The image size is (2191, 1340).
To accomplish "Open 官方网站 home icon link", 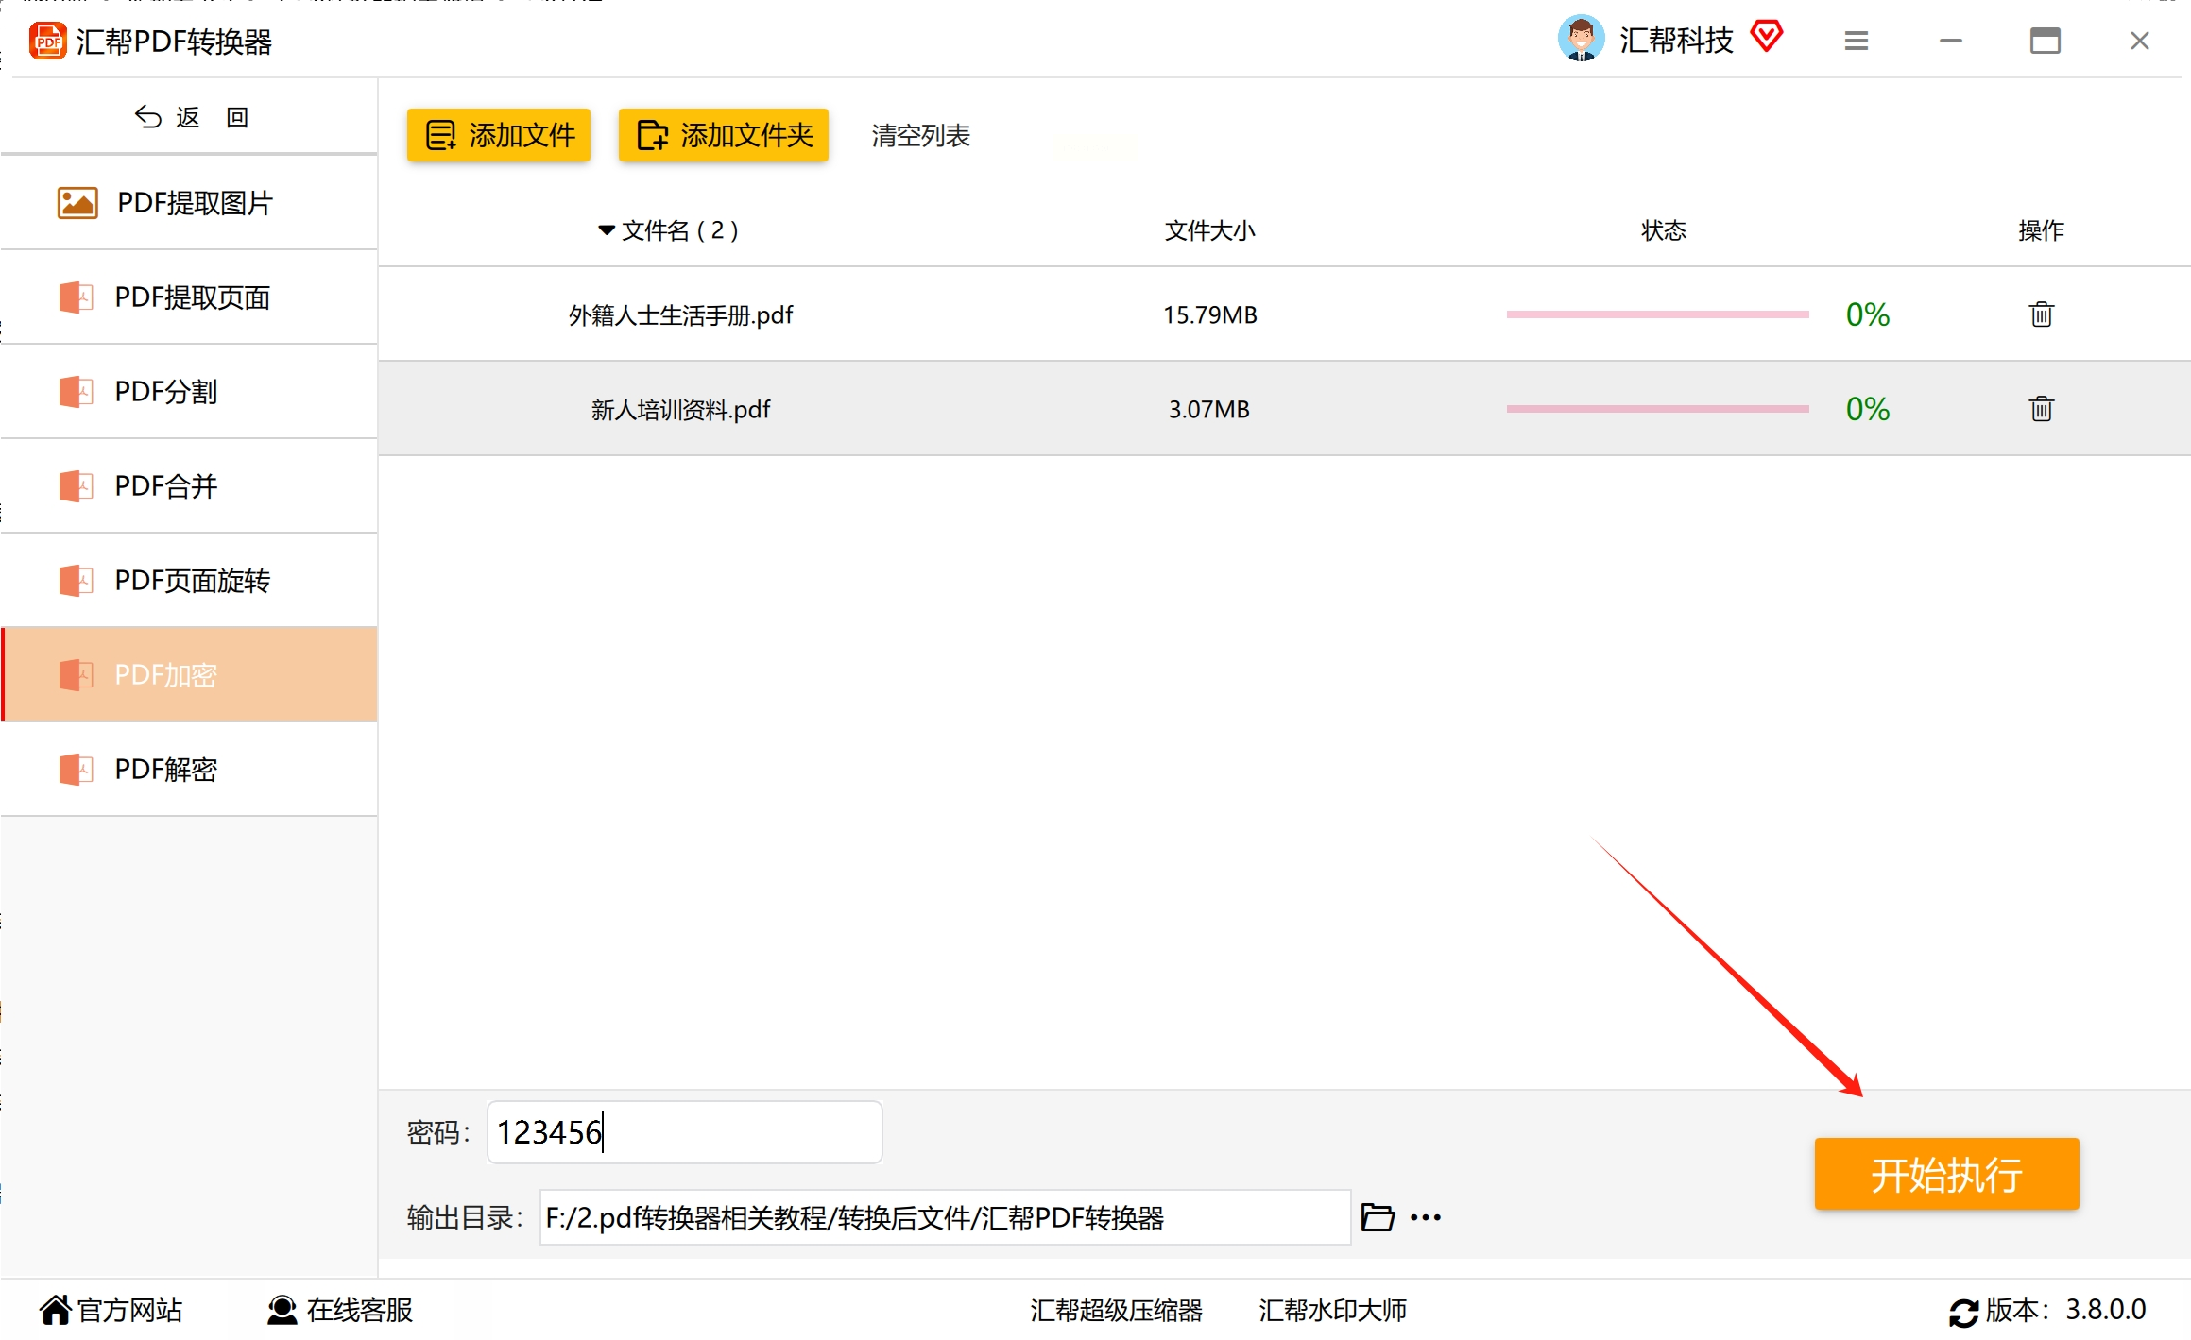I will click(56, 1310).
